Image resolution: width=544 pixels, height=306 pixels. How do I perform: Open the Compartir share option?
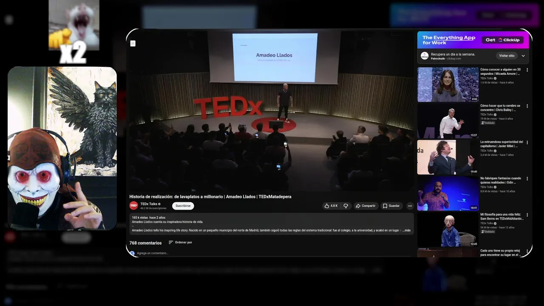pos(365,206)
